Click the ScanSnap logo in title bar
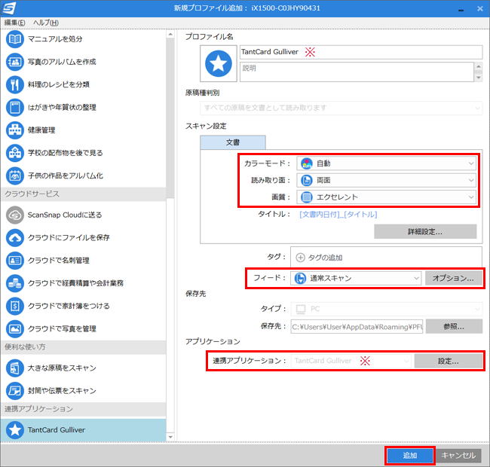The width and height of the screenshot is (490, 467). [9, 8]
